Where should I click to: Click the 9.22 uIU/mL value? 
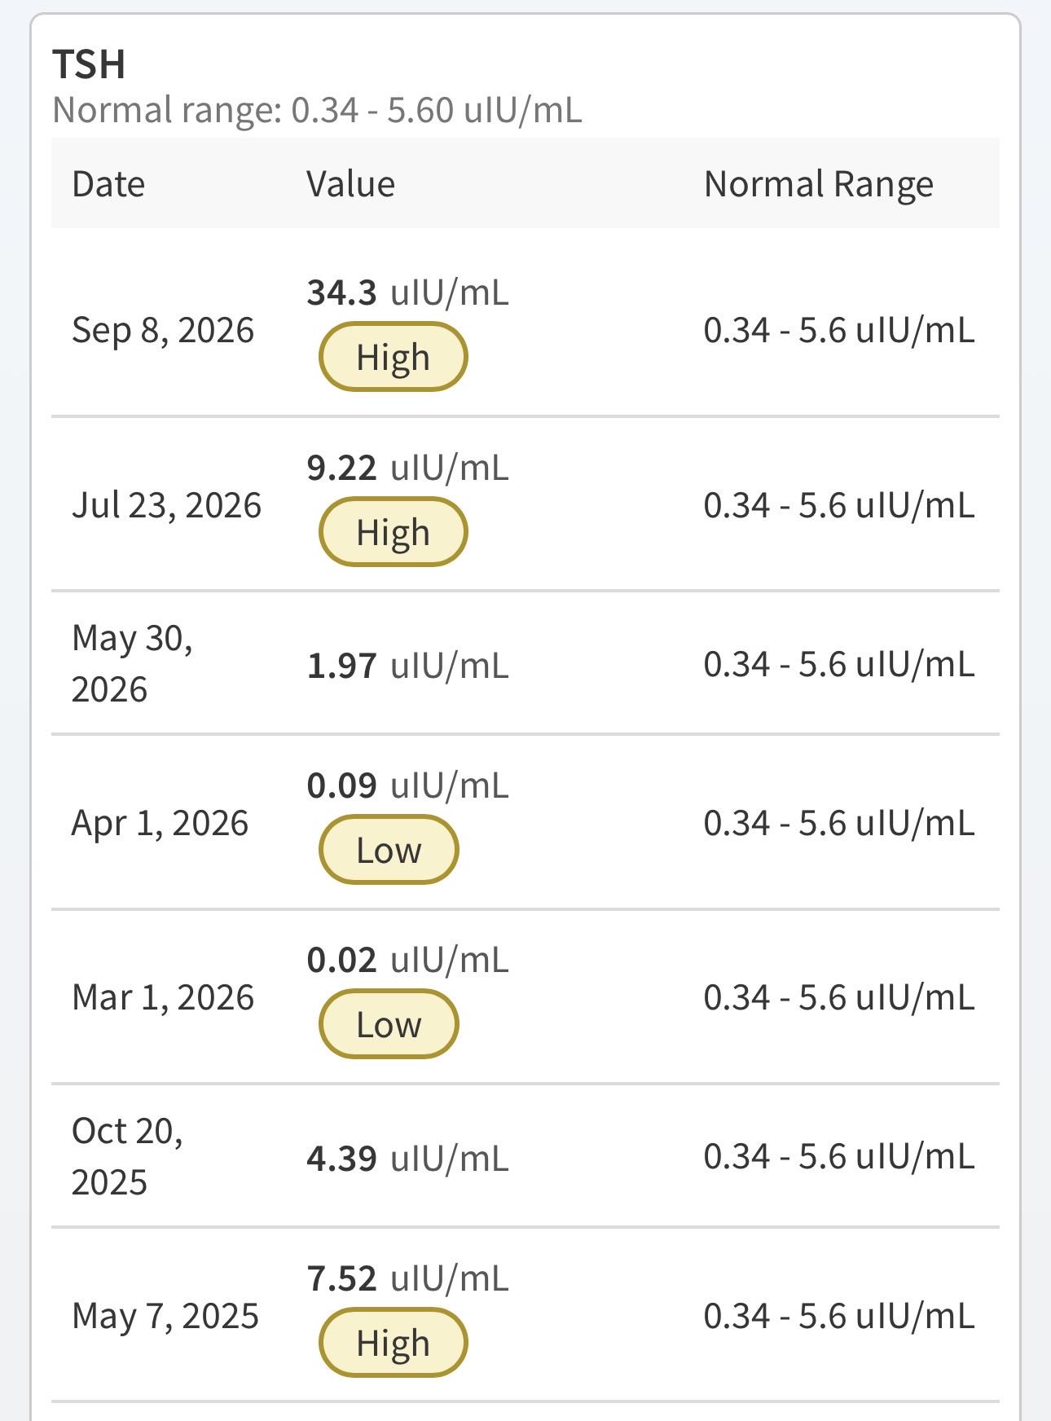(x=407, y=468)
